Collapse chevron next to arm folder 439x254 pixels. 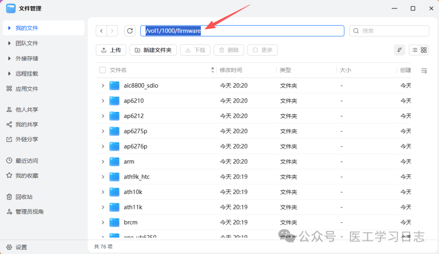point(103,161)
